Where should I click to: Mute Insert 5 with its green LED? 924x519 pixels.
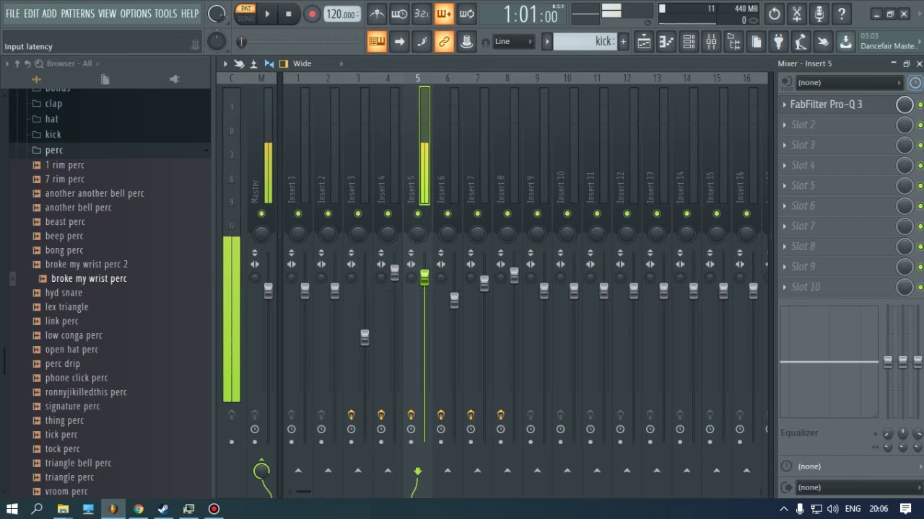pyautogui.click(x=417, y=213)
